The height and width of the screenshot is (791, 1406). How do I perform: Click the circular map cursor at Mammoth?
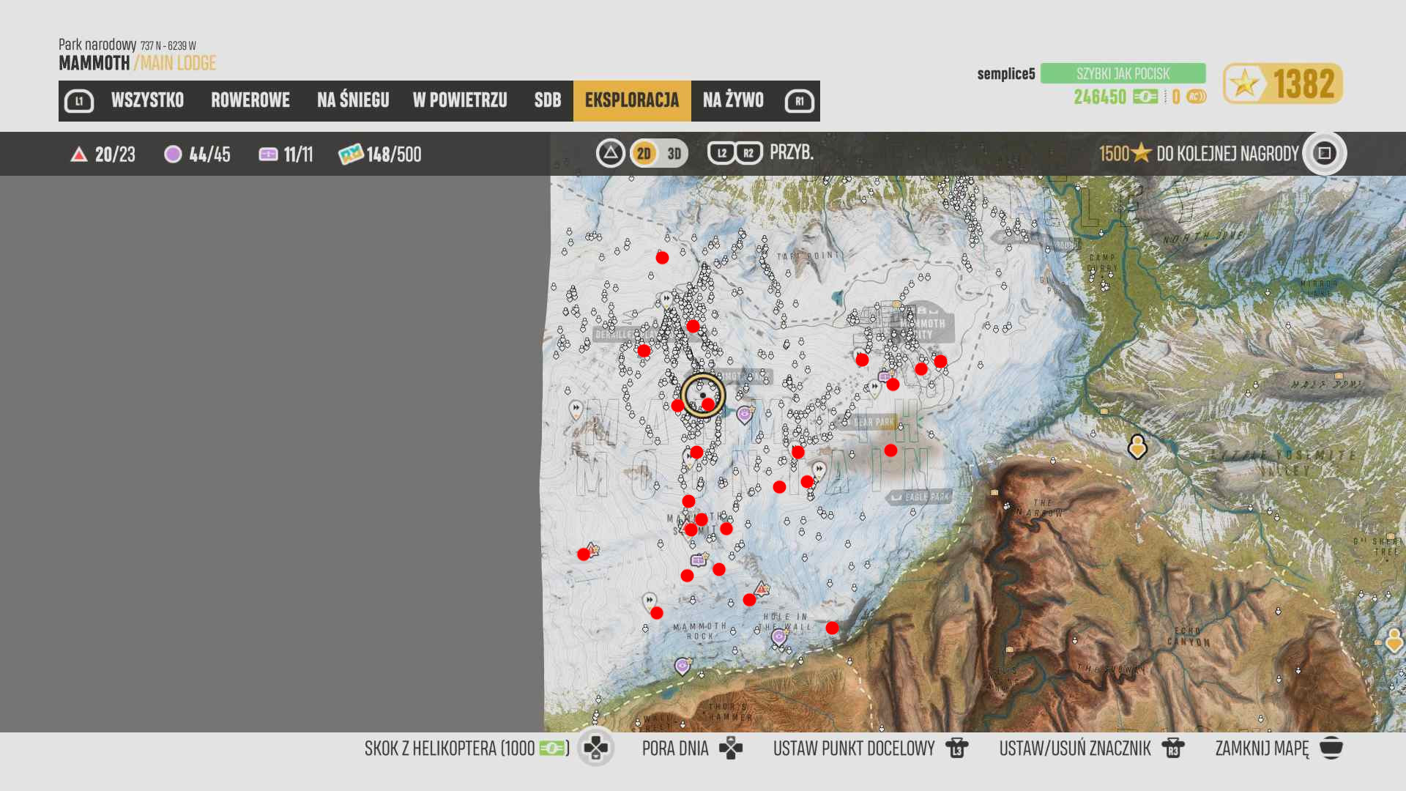pyautogui.click(x=703, y=395)
